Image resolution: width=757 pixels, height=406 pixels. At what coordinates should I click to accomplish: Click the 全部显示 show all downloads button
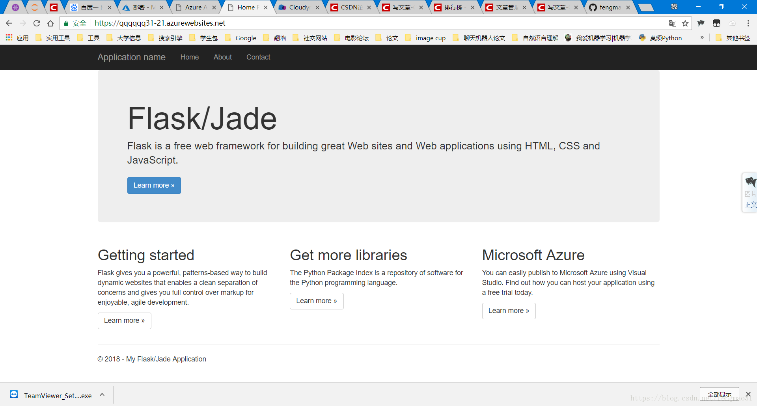pos(720,394)
